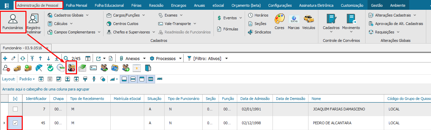Expand the Exames dropdown

[181, 16]
